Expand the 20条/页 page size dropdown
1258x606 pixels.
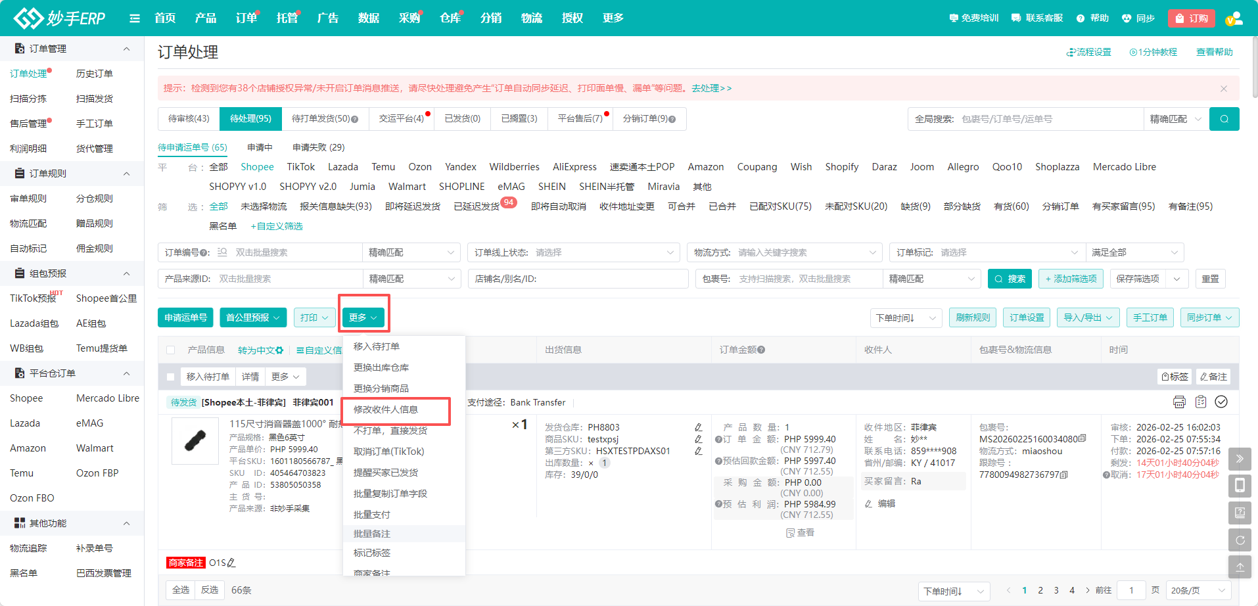click(x=1199, y=591)
